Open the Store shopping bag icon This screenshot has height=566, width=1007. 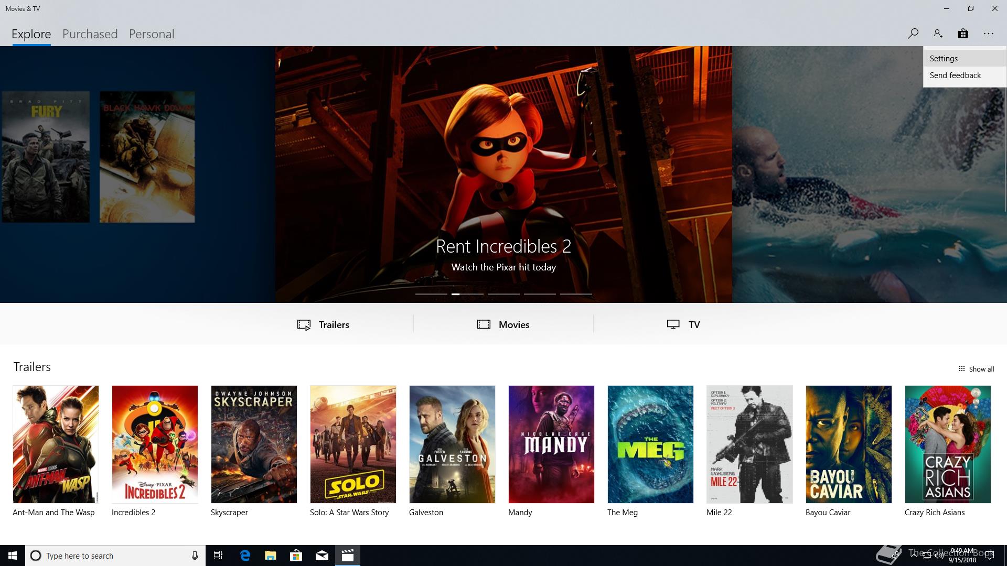(963, 34)
